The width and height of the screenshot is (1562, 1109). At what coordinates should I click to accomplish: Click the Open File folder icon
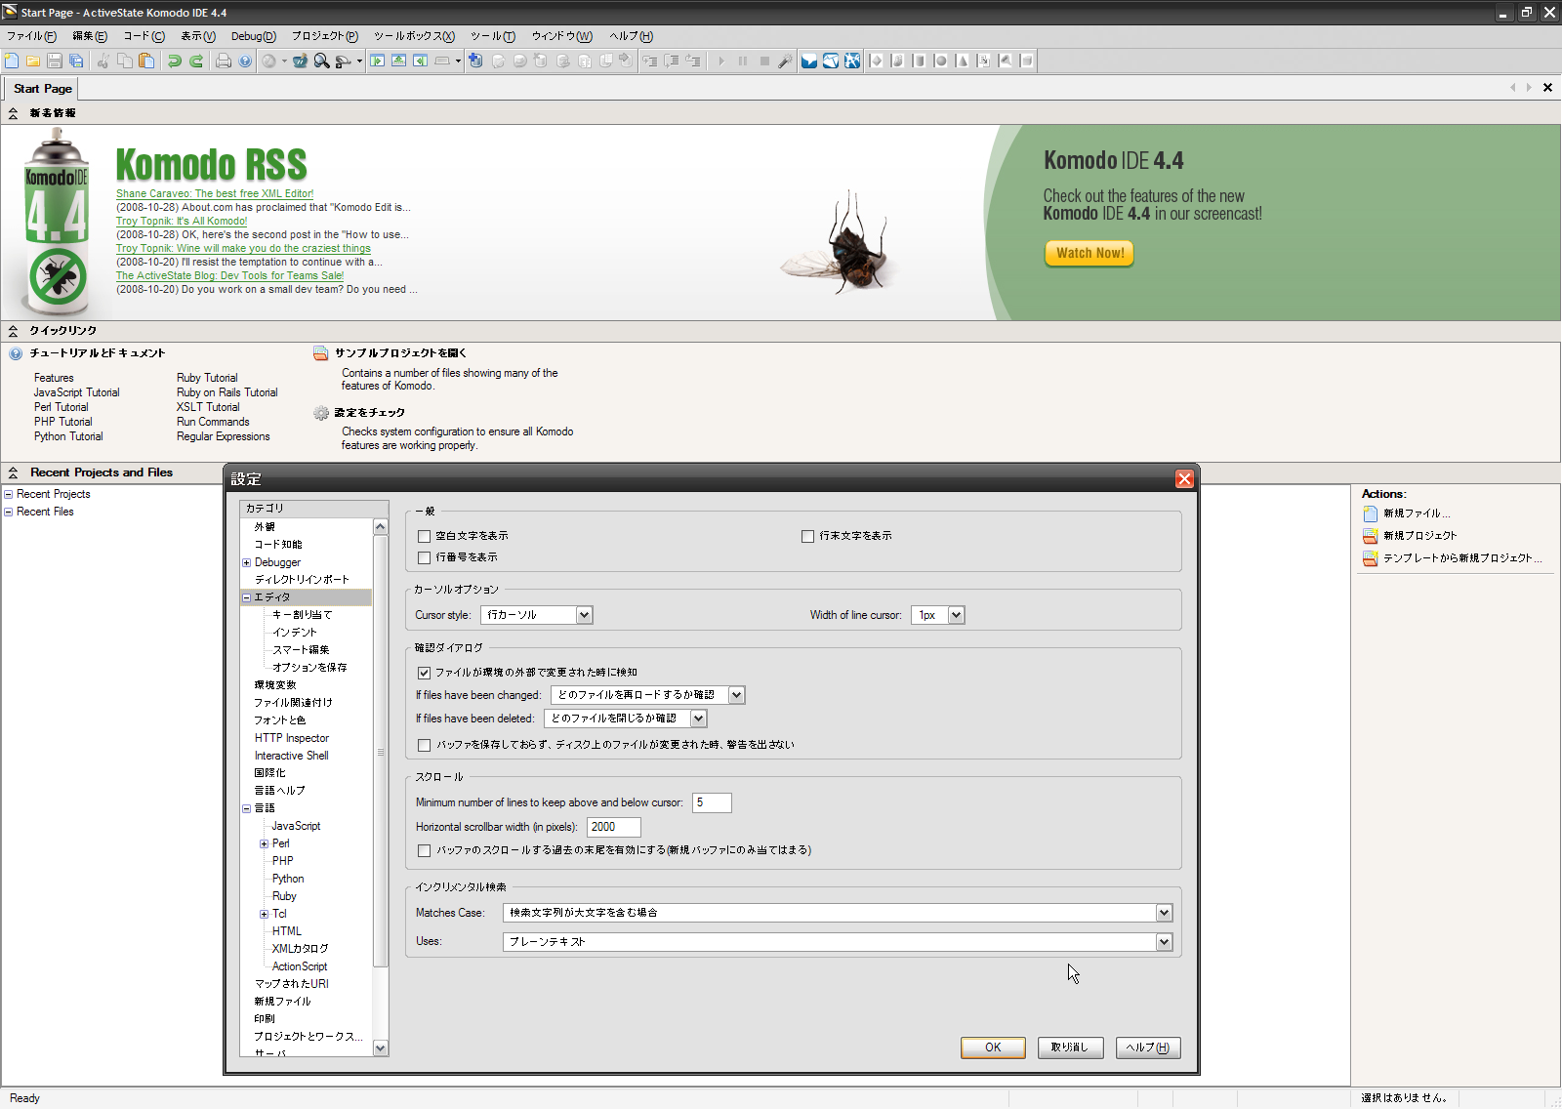(x=33, y=61)
